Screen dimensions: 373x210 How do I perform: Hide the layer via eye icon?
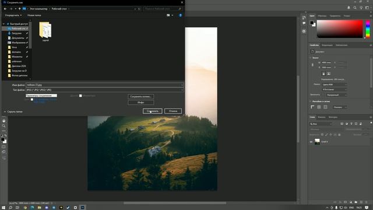point(311,142)
